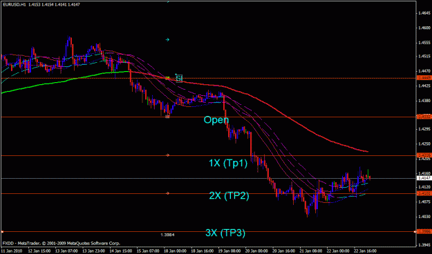432x254 pixels.
Task: Click the 1.4205 price axis label
Action: (x=424, y=159)
